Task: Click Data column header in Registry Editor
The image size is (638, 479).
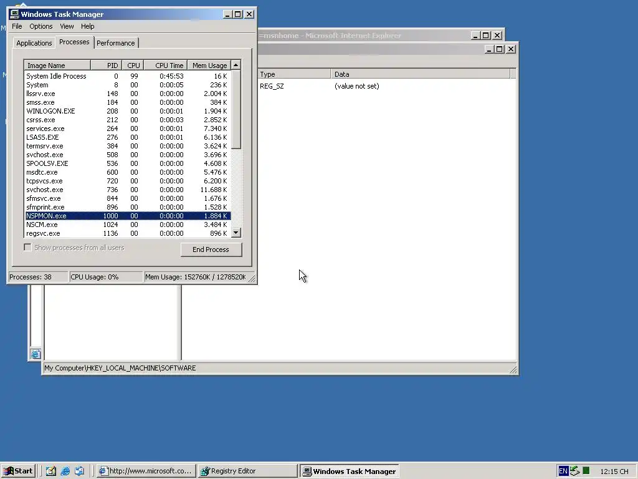Action: pyautogui.click(x=421, y=74)
